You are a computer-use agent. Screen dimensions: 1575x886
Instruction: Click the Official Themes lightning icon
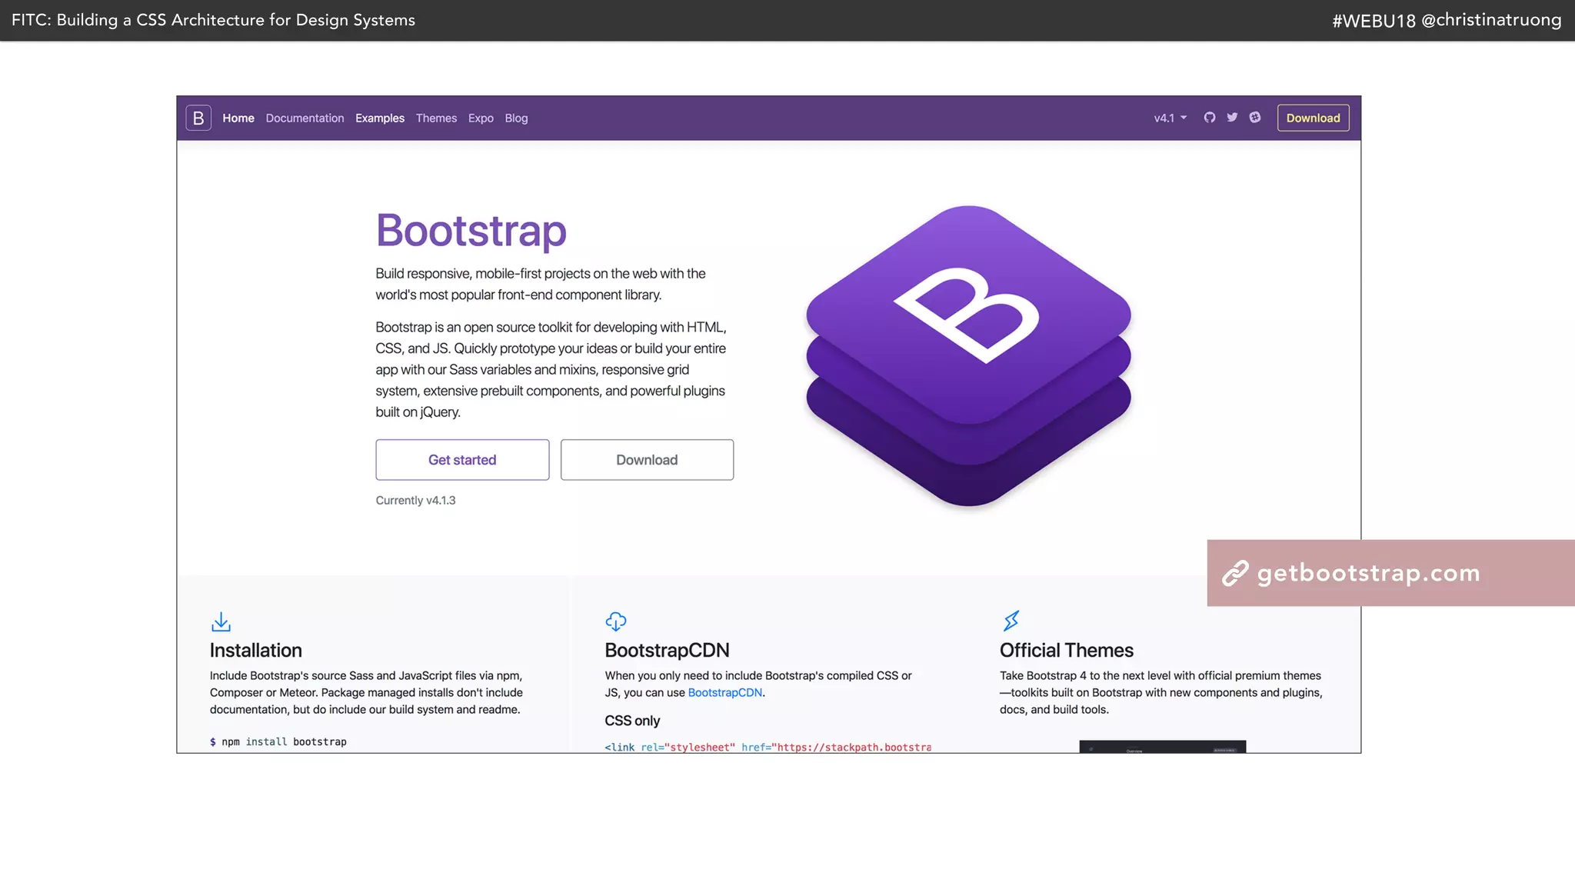[1011, 621]
